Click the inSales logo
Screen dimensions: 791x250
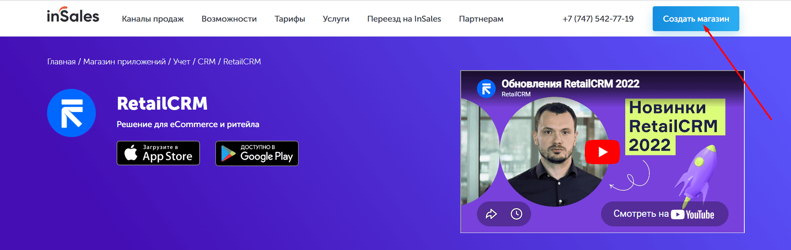[73, 15]
